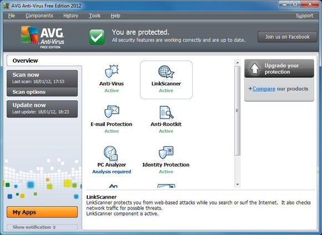The height and width of the screenshot is (235, 322).
Task: Open the Components menu
Action: (x=39, y=16)
